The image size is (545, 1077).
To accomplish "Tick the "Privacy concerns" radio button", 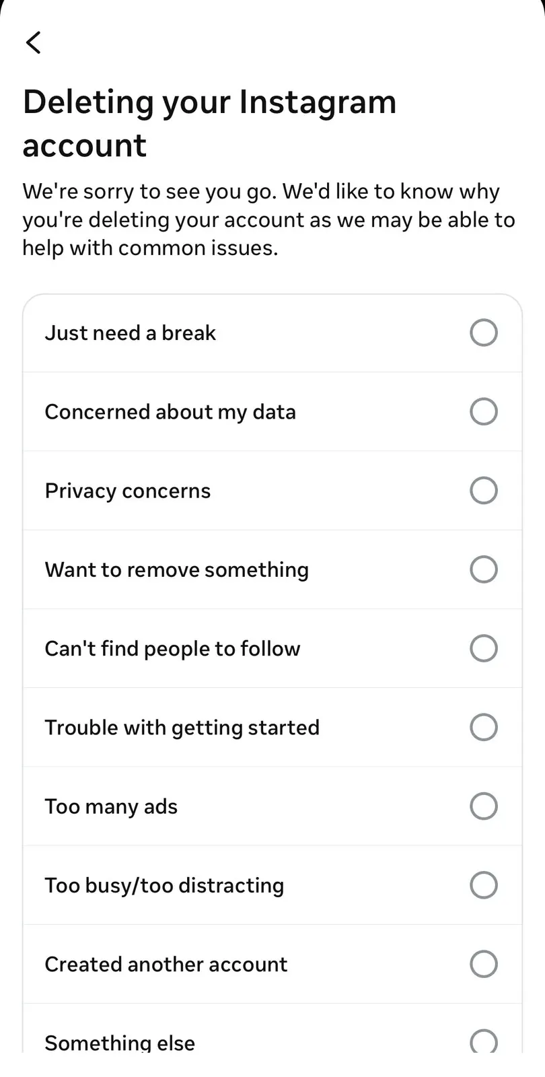I will pos(484,490).
